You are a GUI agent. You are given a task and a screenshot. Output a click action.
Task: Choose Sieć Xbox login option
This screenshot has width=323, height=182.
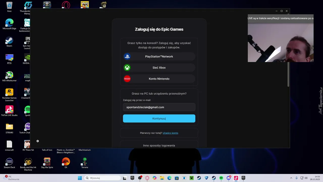[159, 68]
